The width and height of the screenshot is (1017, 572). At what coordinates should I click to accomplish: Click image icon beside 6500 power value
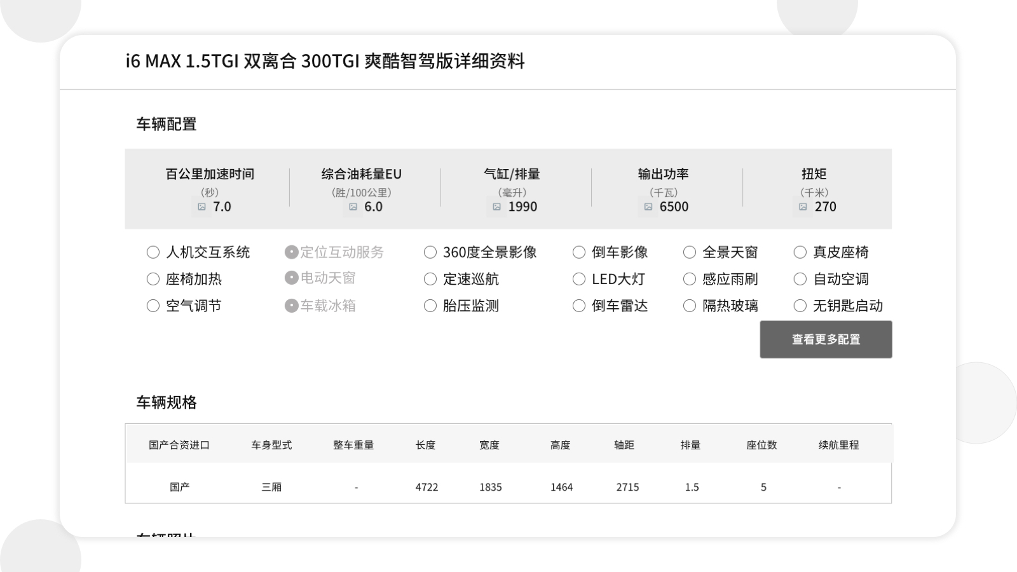click(648, 207)
